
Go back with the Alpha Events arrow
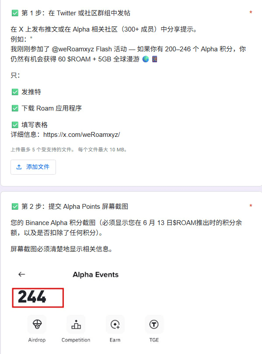pyautogui.click(x=21, y=274)
